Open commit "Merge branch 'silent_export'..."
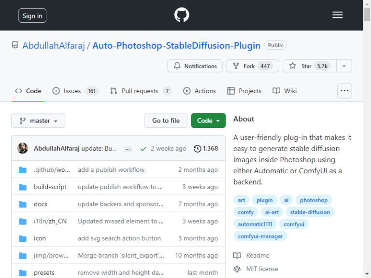 [121, 255]
